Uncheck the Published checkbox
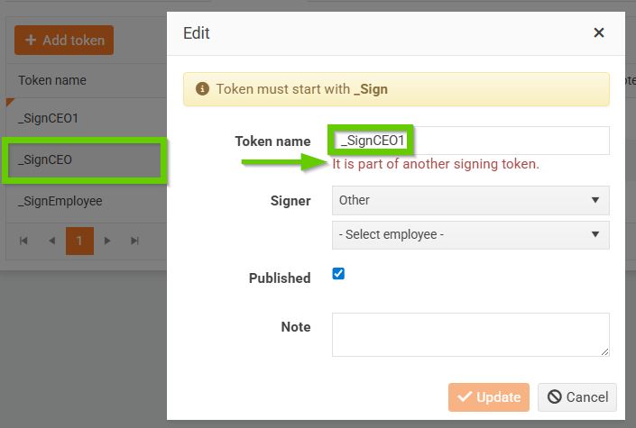The height and width of the screenshot is (428, 636). point(338,274)
